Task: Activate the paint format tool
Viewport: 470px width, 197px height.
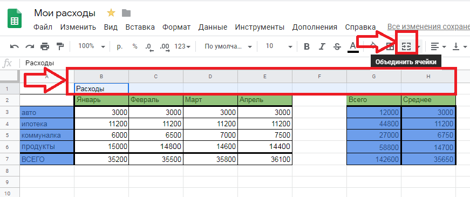Action: coord(60,46)
